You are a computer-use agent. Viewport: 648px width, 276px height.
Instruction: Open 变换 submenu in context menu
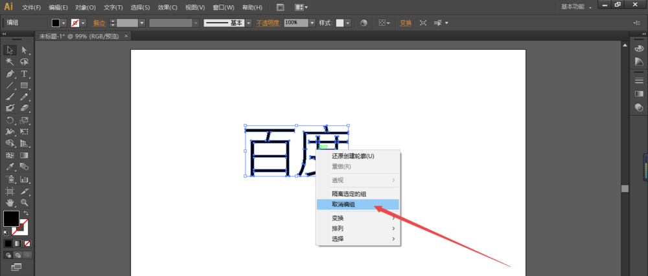tap(358, 218)
